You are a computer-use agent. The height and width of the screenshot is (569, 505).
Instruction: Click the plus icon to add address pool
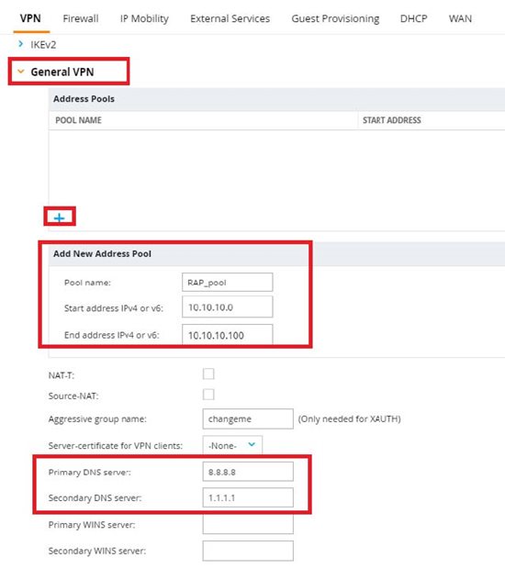(x=59, y=218)
